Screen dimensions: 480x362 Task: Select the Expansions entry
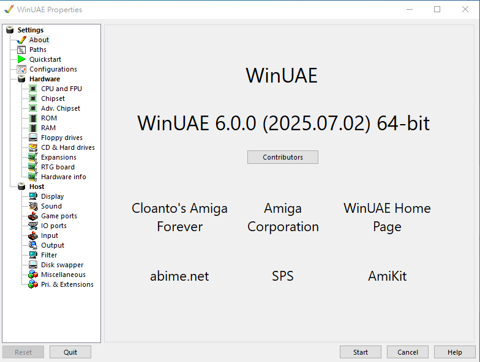59,157
